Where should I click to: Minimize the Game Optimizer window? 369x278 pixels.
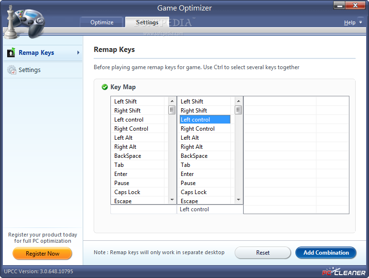pyautogui.click(x=339, y=5)
